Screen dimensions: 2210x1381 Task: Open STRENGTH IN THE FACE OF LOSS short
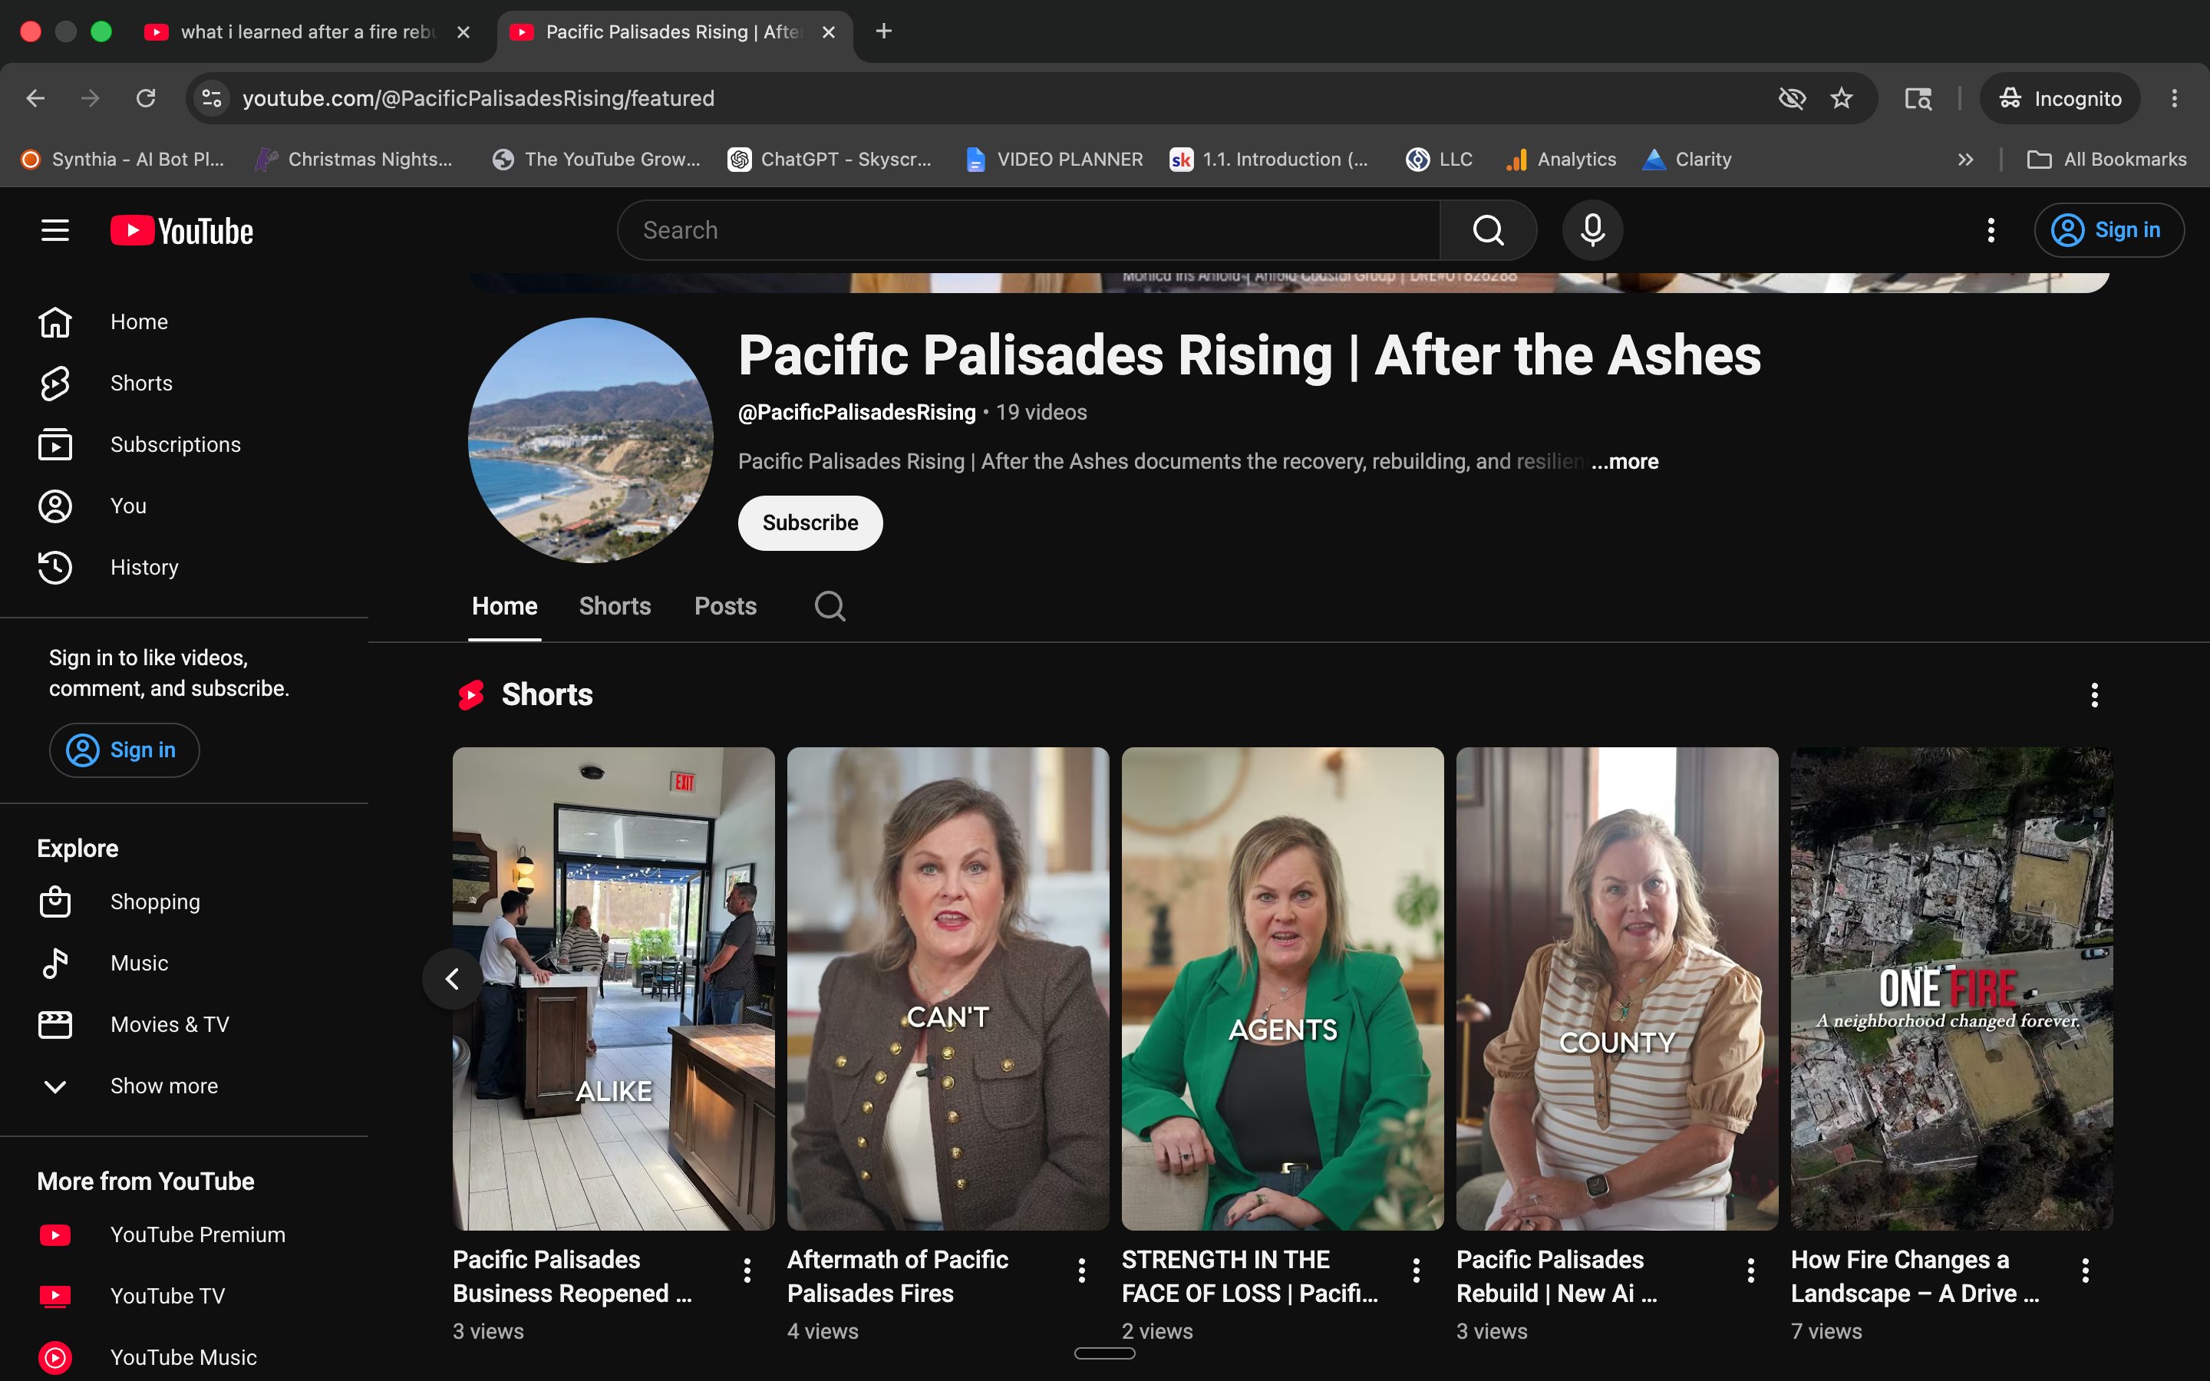(x=1282, y=989)
